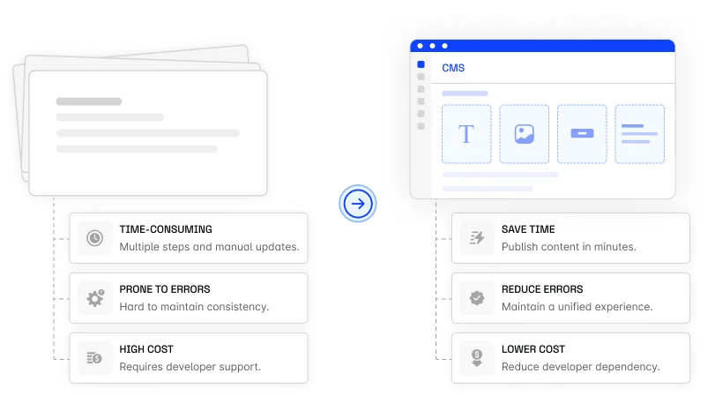The image size is (715, 403).
Task: Select the Image block in CMS
Action: coord(525,134)
